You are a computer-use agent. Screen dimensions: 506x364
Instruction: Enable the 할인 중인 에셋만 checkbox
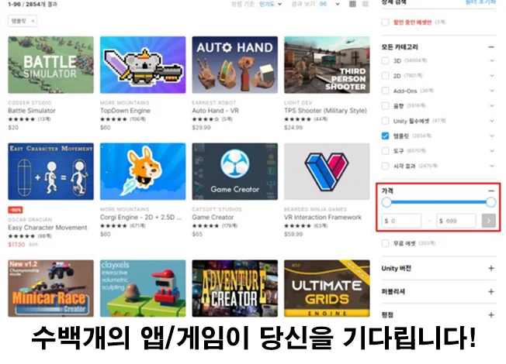385,22
